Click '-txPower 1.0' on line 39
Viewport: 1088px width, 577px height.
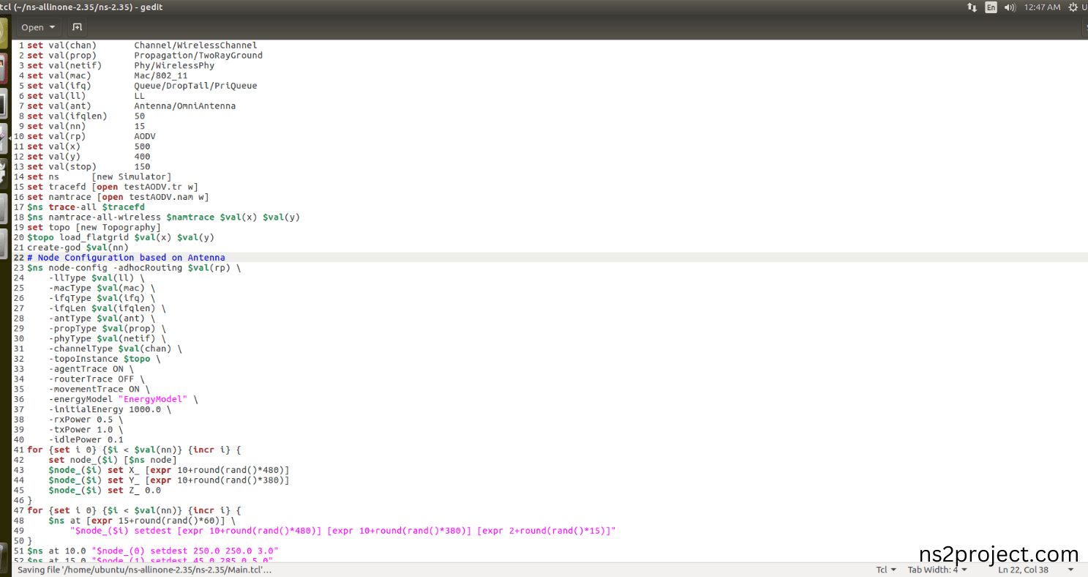click(80, 430)
